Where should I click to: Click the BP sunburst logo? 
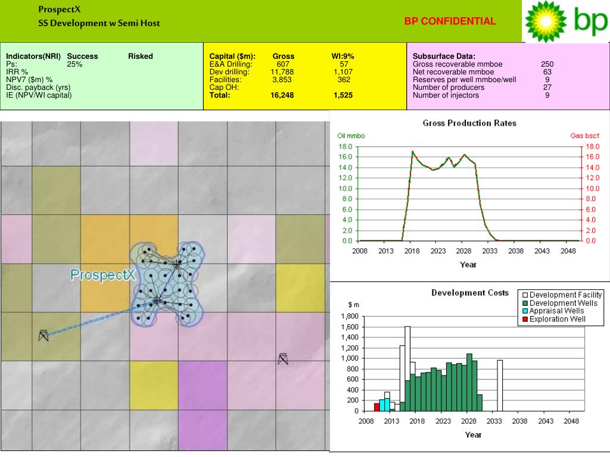(546, 21)
